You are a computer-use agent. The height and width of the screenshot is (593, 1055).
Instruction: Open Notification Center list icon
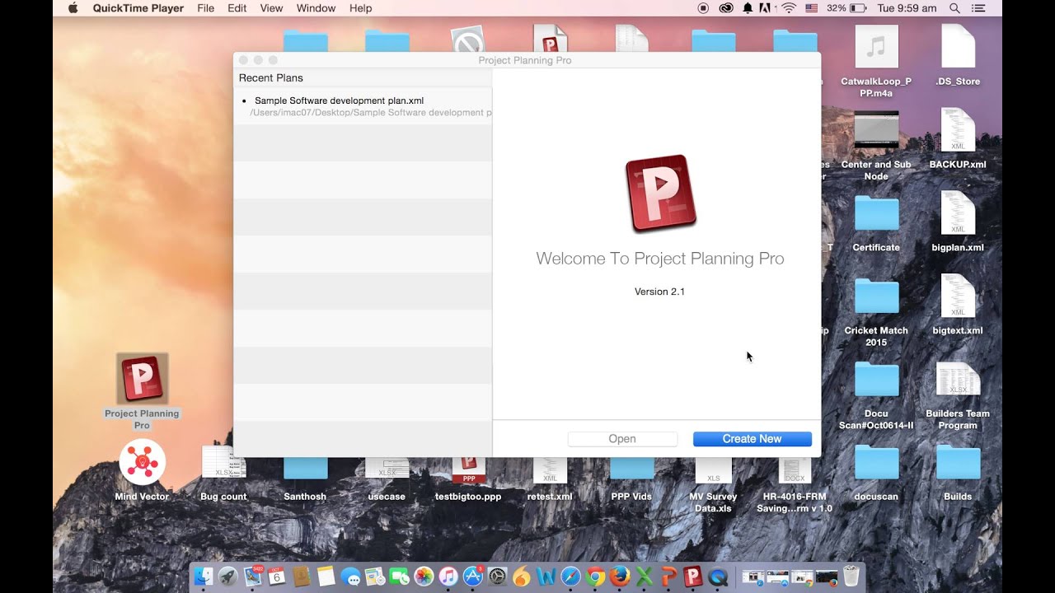(978, 8)
